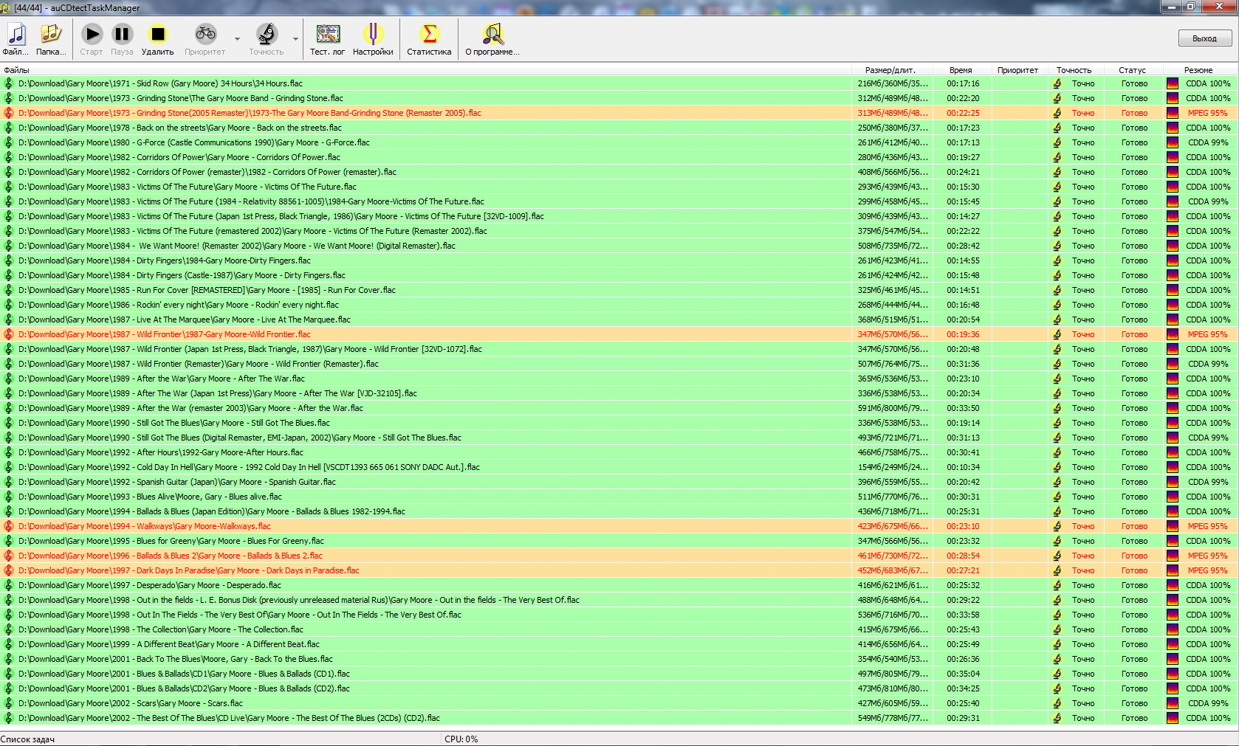Select the Back To the Blues.flac row
1239x746 pixels.
coord(619,659)
